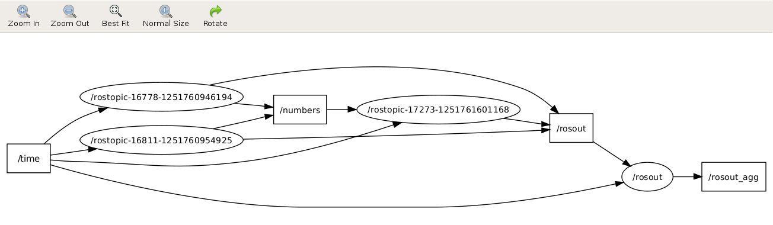
Task: Click the oval /rosout node
Action: coord(647,176)
